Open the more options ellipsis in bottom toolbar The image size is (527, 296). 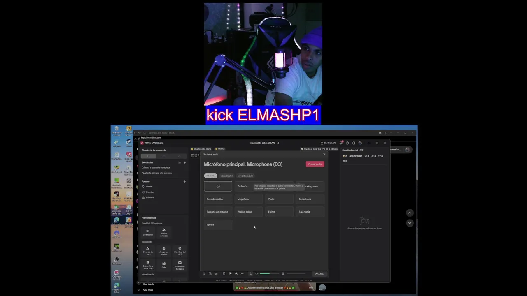click(x=242, y=274)
